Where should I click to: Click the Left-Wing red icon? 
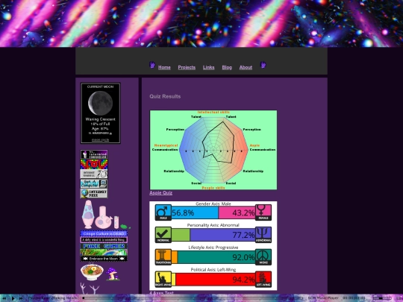click(263, 280)
